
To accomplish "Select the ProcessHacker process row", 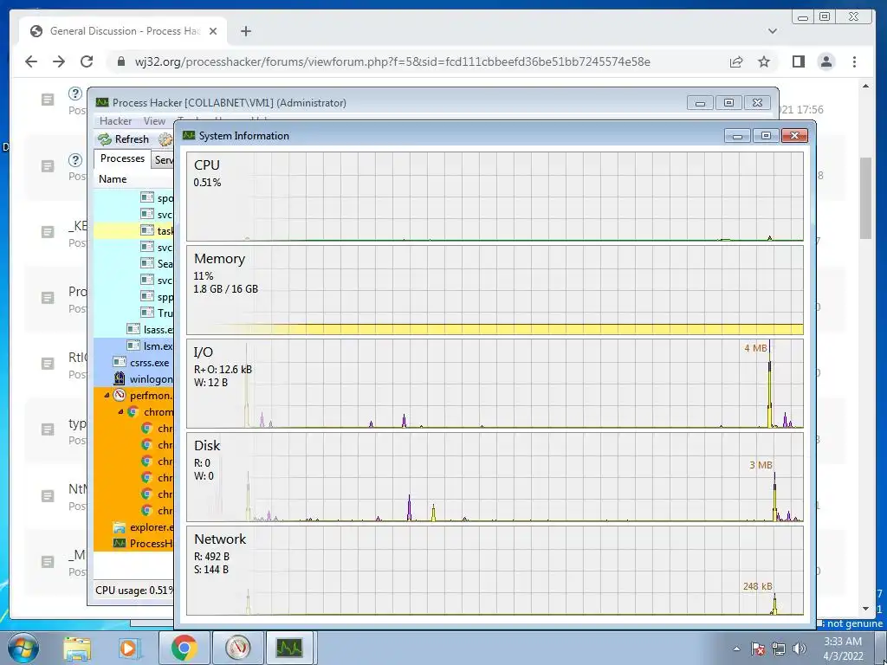I will click(133, 544).
